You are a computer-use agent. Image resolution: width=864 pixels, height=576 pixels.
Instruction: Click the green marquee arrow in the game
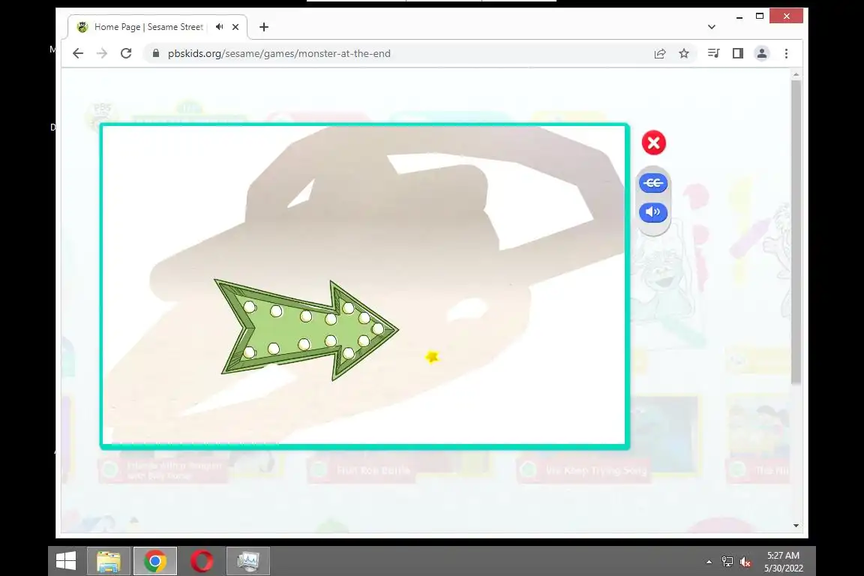(x=306, y=330)
